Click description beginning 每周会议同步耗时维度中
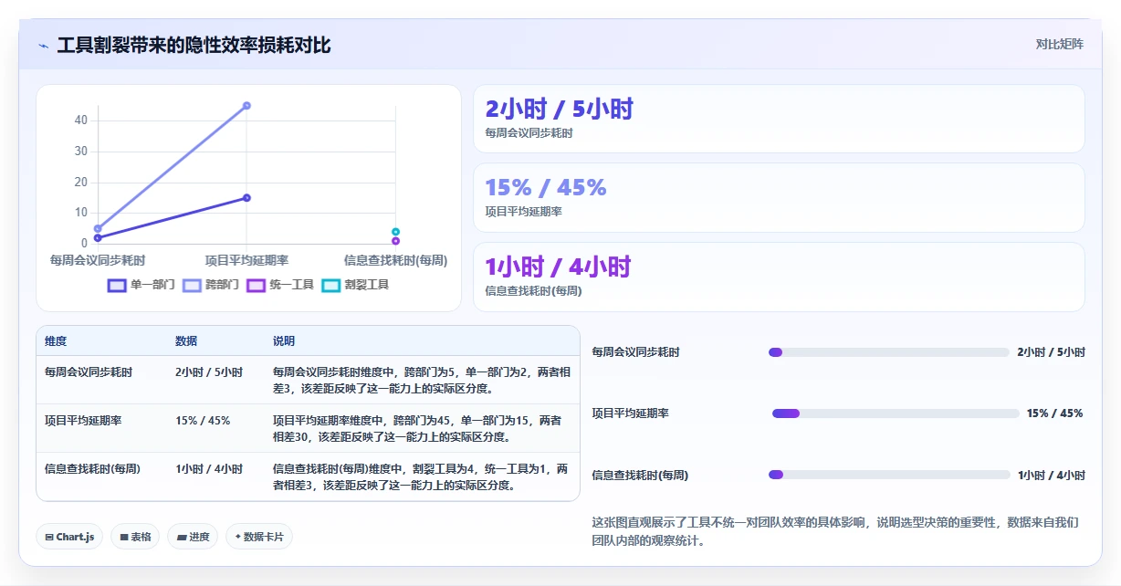This screenshot has width=1121, height=586. (x=422, y=381)
